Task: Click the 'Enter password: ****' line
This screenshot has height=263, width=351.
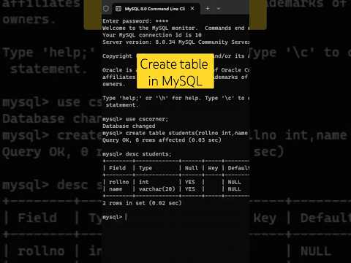Action: point(135,21)
